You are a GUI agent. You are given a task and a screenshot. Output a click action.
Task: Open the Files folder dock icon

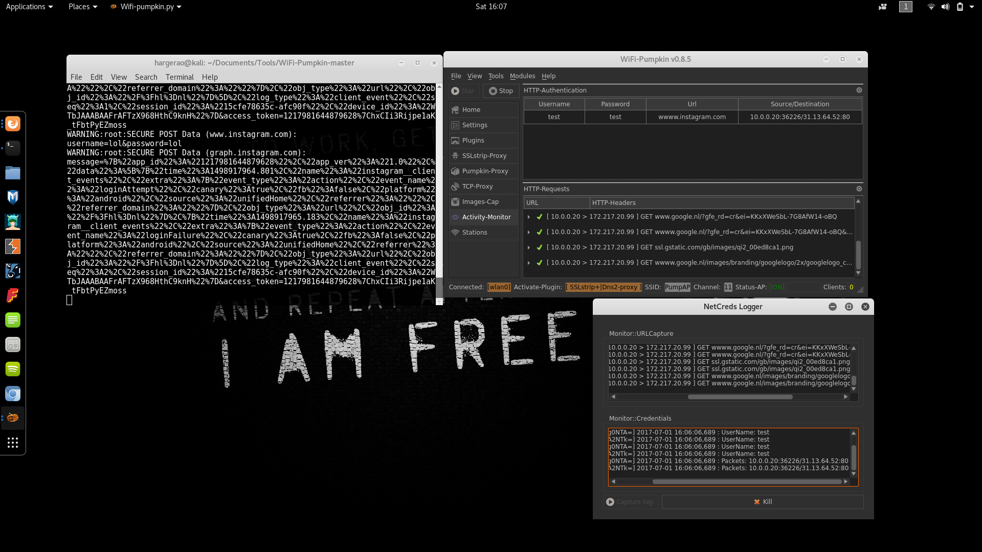(x=13, y=173)
